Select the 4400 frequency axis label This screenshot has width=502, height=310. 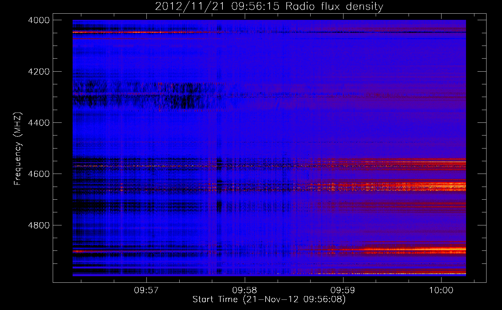pyautogui.click(x=39, y=123)
